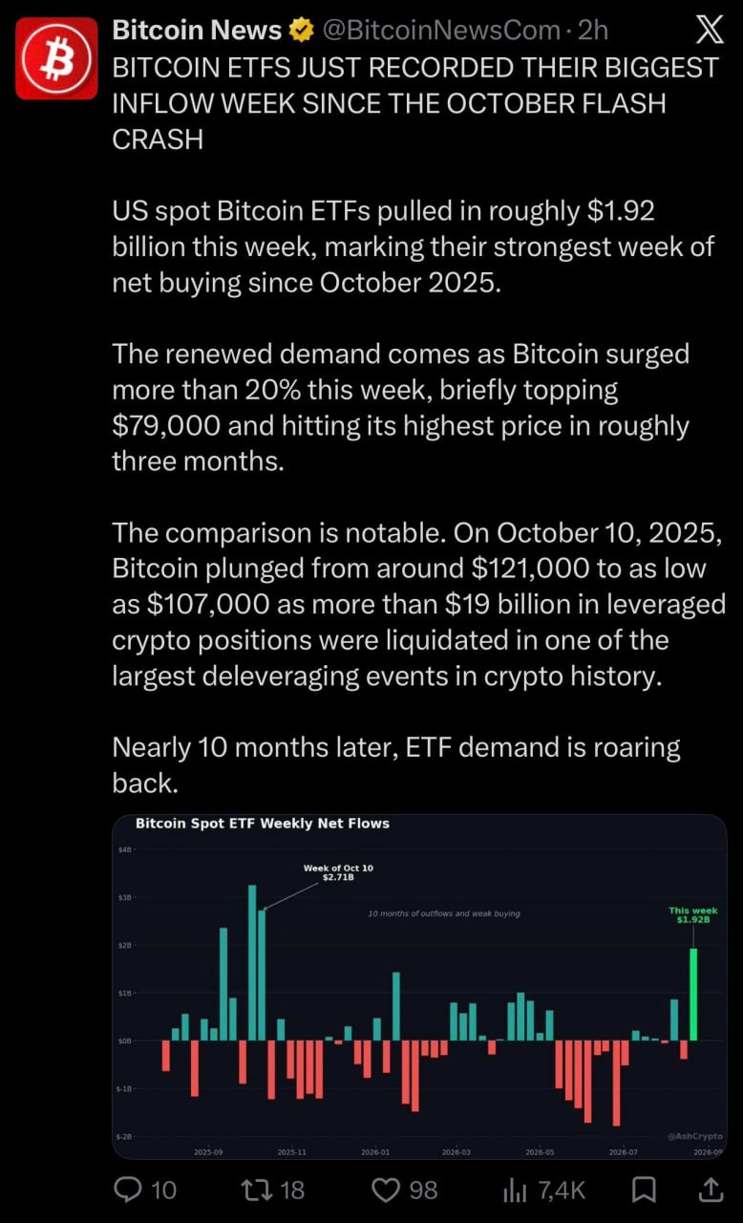Screen dimensions: 743x1223
Task: Click the Bitcoin News display name
Action: [x=197, y=31]
